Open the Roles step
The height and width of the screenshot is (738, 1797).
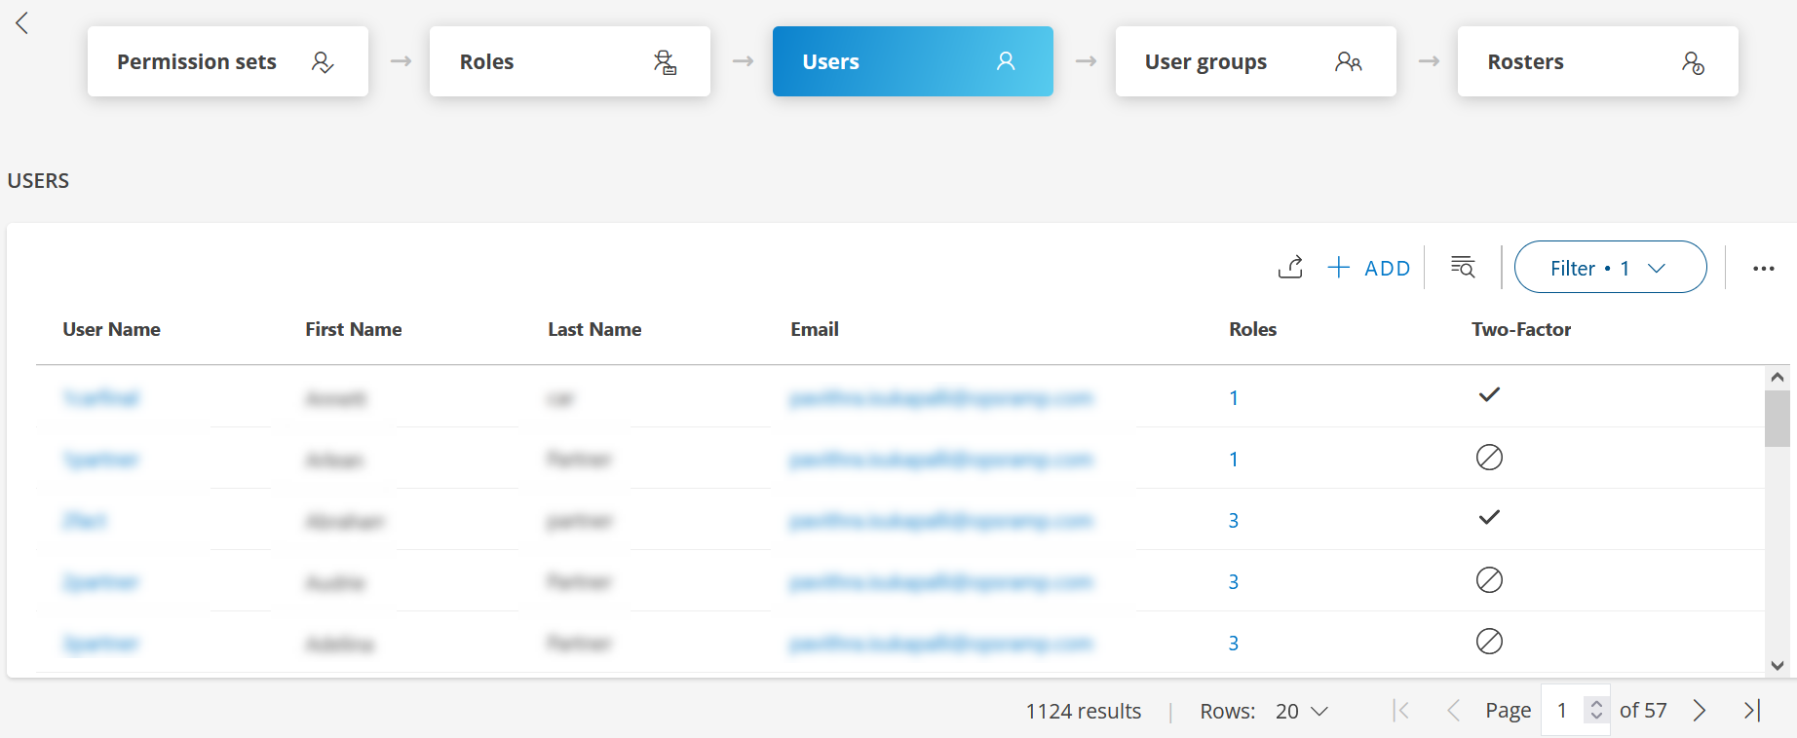coord(570,61)
